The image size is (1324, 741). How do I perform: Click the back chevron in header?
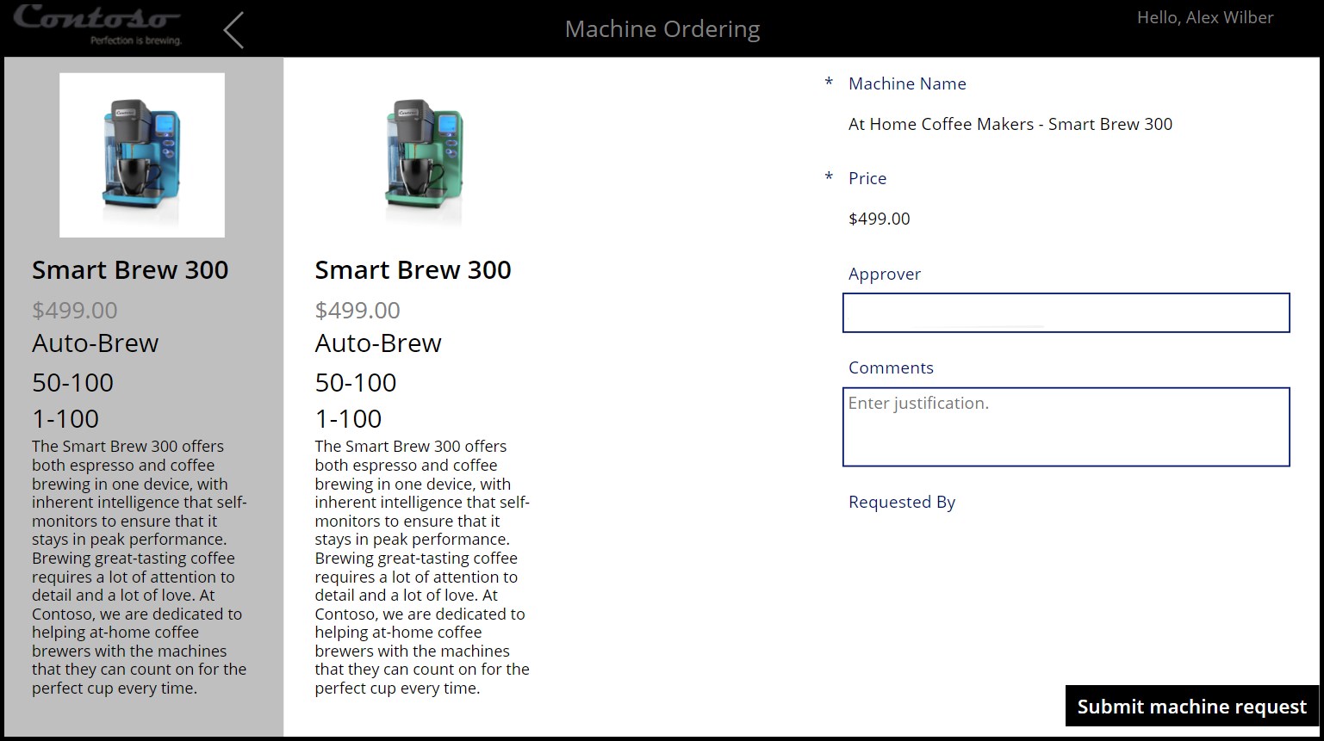(233, 28)
